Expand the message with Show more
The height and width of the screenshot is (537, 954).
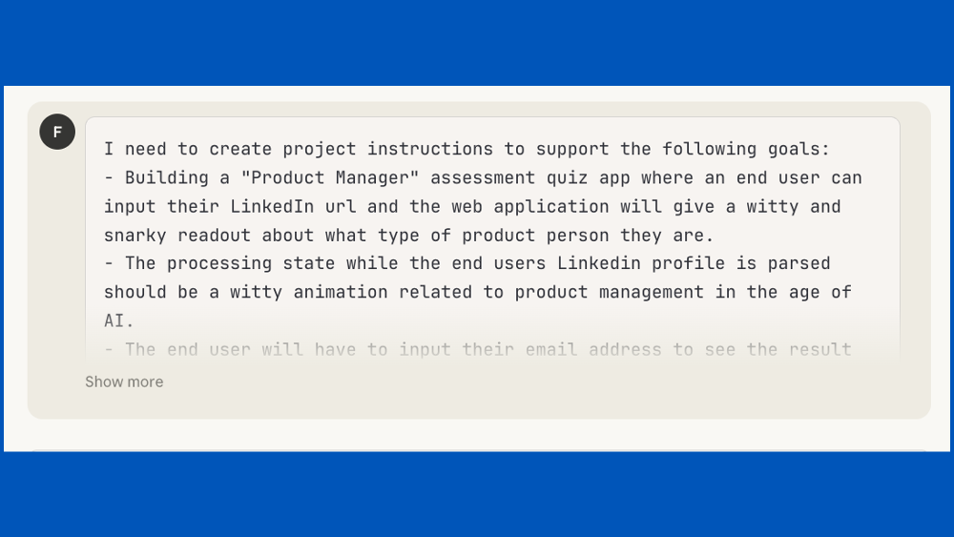(124, 382)
